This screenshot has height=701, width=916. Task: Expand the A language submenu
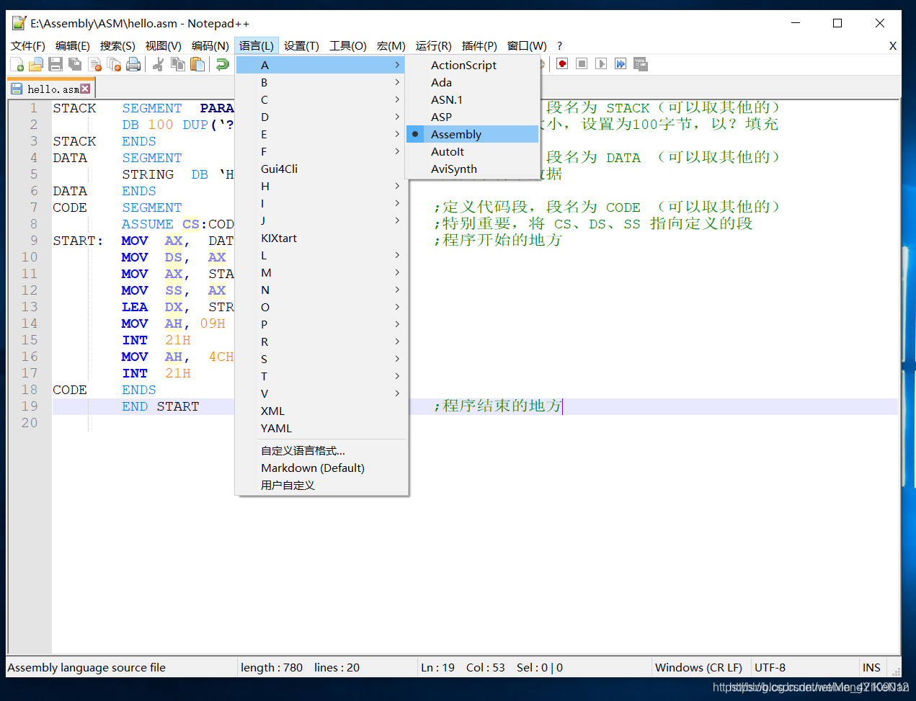(321, 65)
